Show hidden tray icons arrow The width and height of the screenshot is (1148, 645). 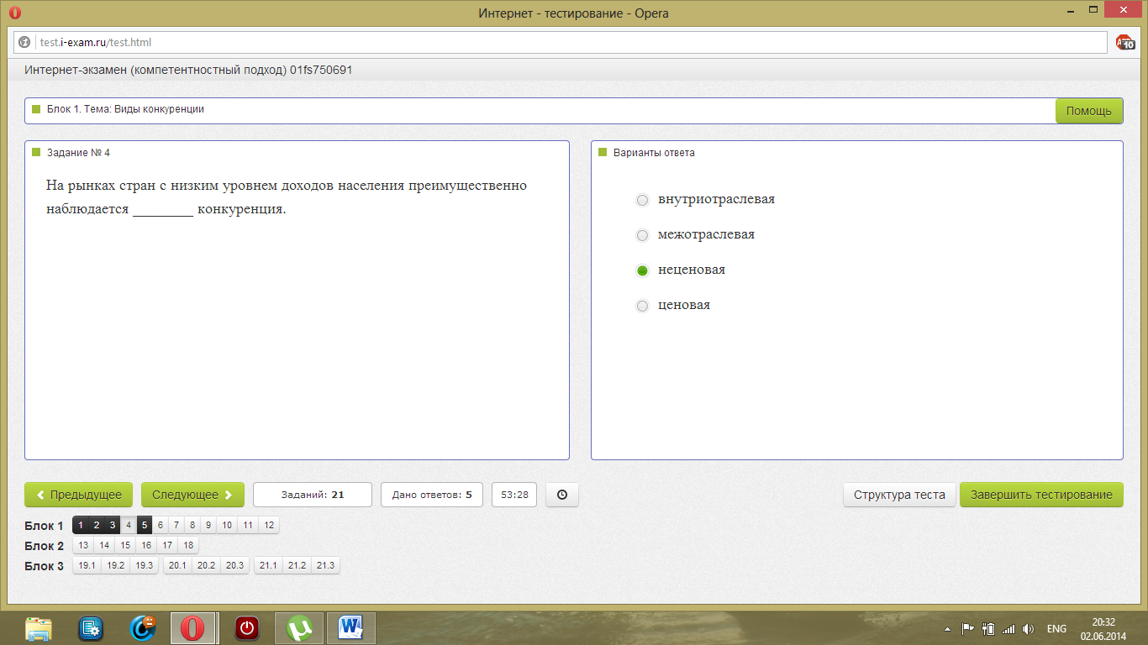948,629
